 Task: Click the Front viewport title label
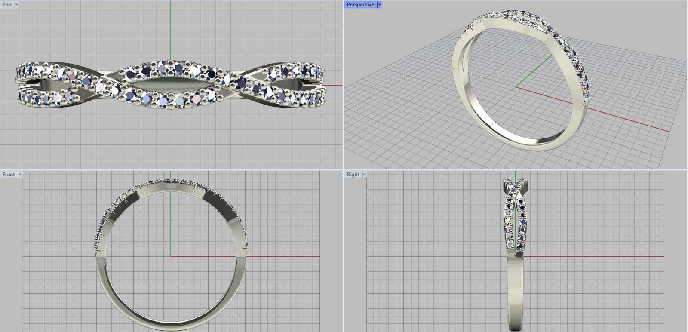point(9,175)
